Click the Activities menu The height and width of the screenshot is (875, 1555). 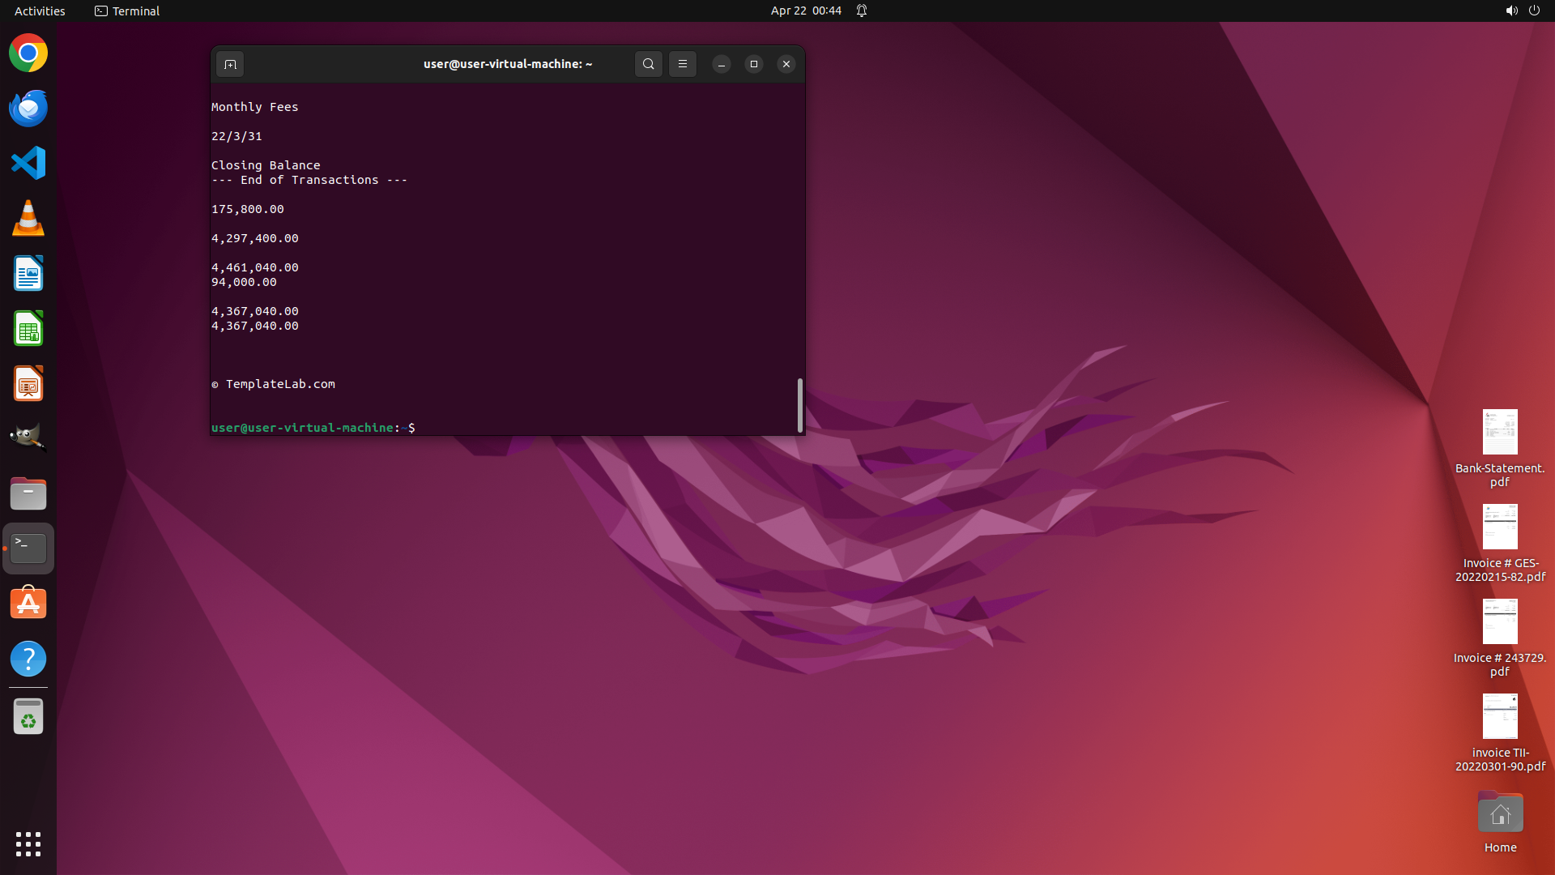(40, 11)
